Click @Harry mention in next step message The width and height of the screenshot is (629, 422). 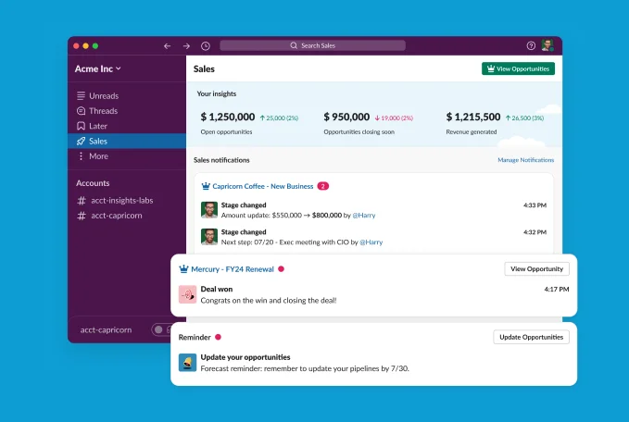371,242
